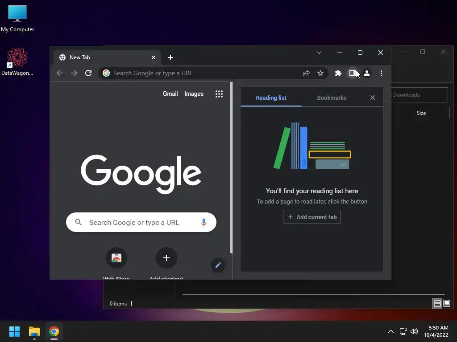Click Chrome's forward navigation arrow

click(x=74, y=73)
